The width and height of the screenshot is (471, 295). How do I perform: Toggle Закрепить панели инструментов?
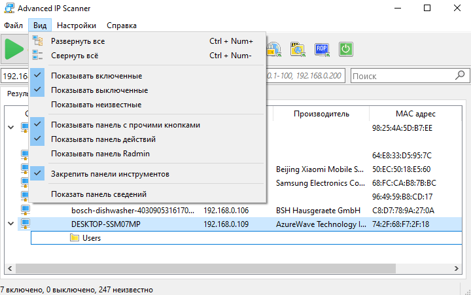147,174
